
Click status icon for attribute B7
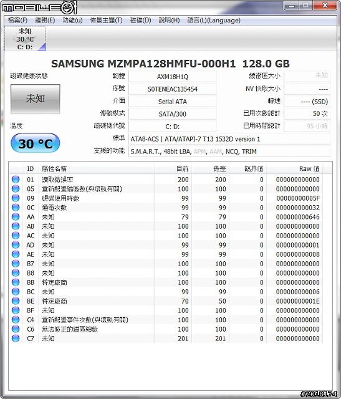click(16, 264)
